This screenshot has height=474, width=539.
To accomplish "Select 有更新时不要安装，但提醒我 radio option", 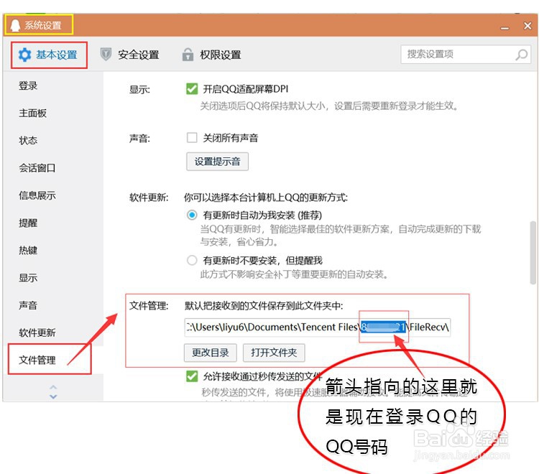I will point(192,261).
